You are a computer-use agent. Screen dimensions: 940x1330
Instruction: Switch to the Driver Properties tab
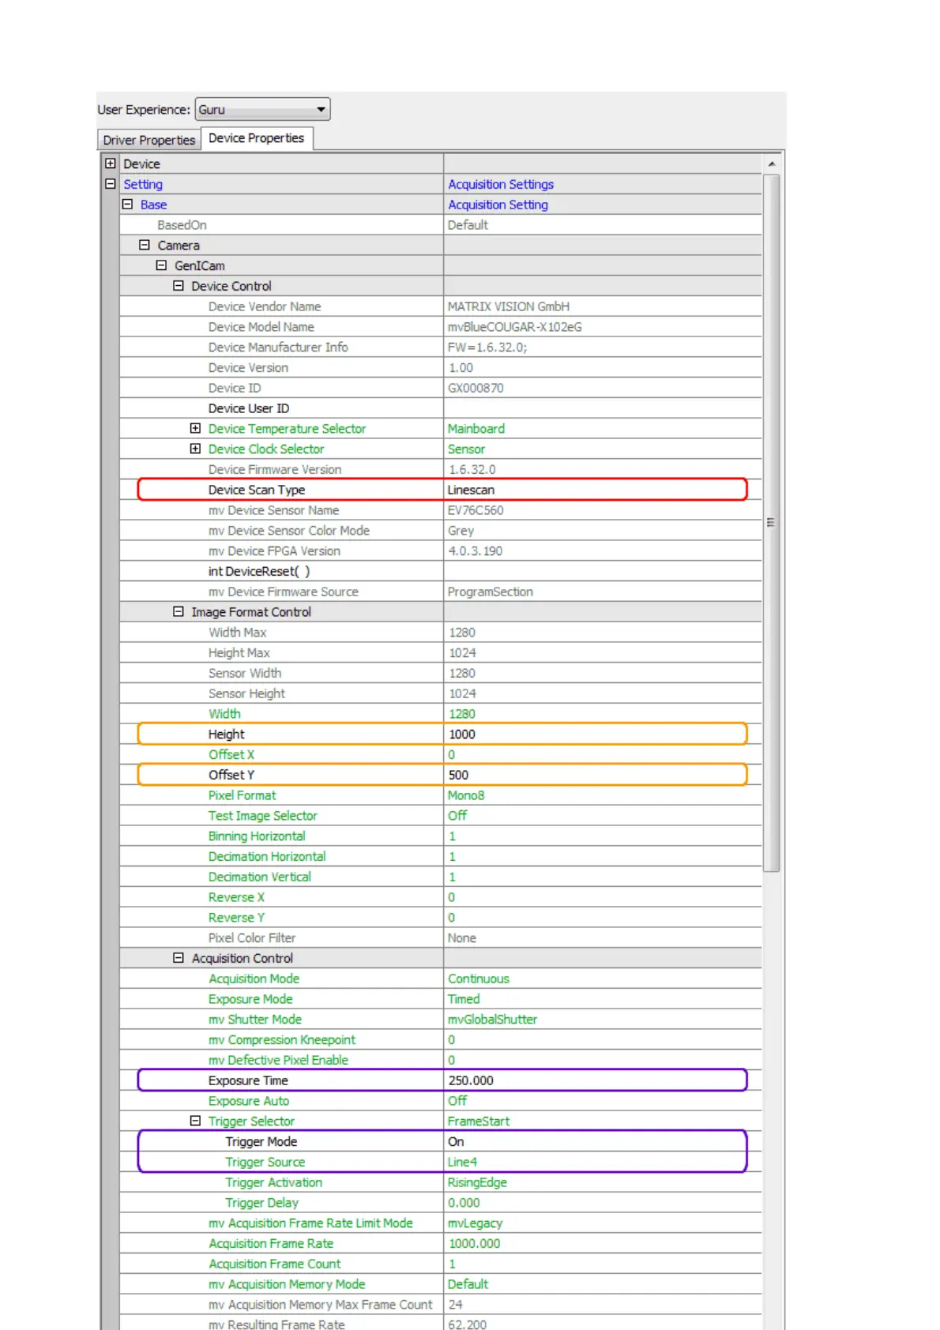tap(149, 140)
